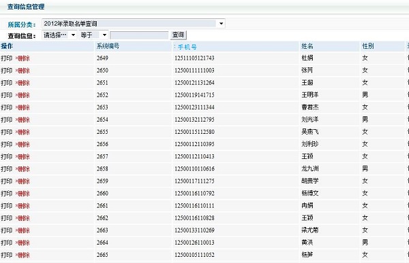This screenshot has height=263, width=409.
Task: Click phone number 12500123111344
Action: pyautogui.click(x=194, y=107)
